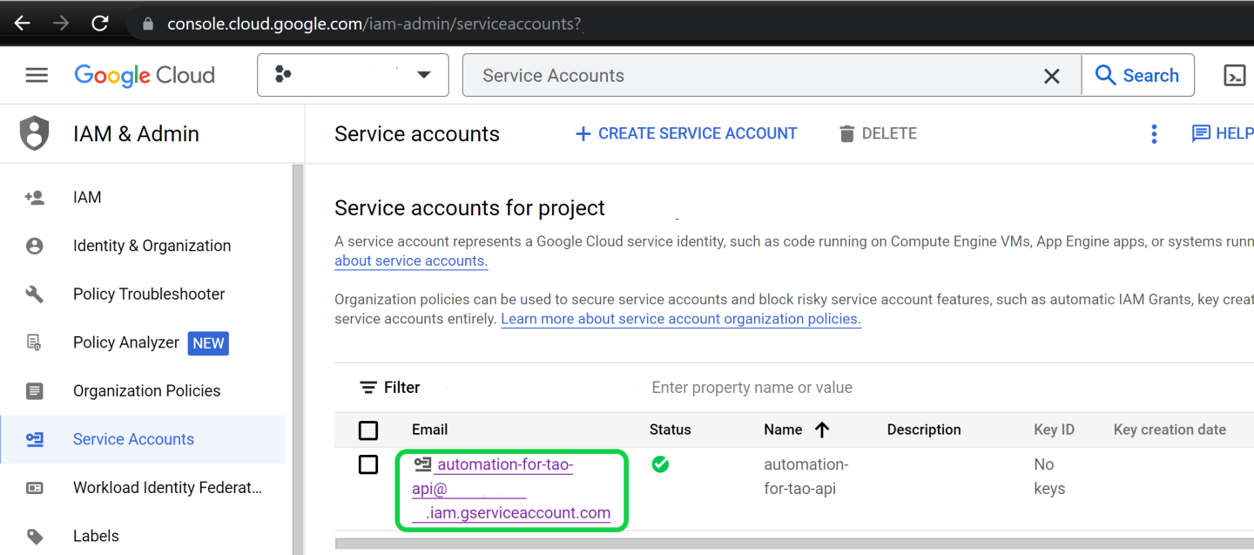Reload the page in the browser
The width and height of the screenshot is (1254, 555).
[100, 24]
